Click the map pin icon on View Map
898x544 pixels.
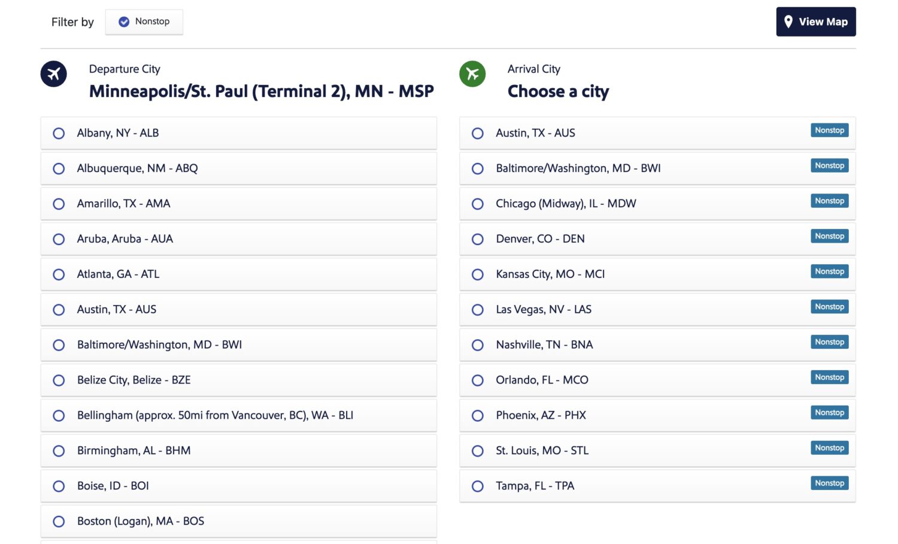click(x=789, y=22)
